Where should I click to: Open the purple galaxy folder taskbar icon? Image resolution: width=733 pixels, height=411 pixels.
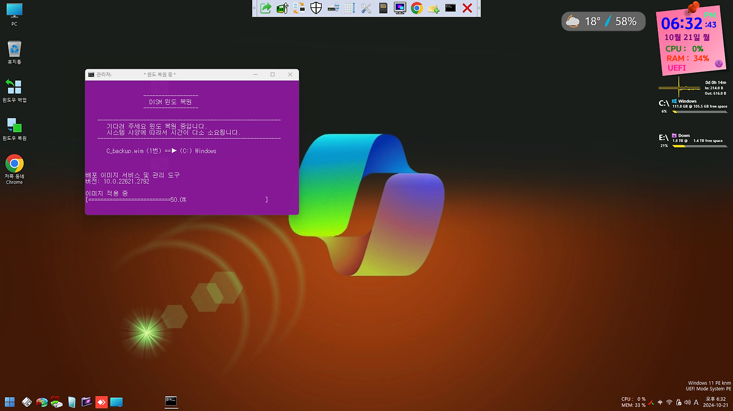coord(86,402)
